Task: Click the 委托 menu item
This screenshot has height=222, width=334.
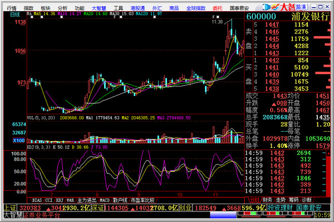Action: tap(217, 8)
